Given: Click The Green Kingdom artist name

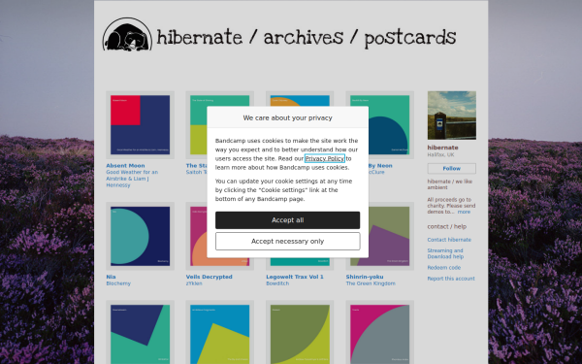Looking at the screenshot, I should [371, 283].
